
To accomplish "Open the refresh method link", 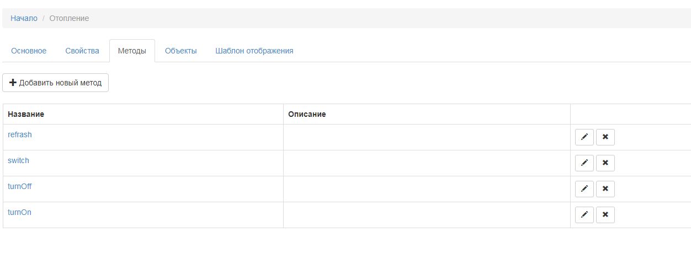I will pos(20,134).
